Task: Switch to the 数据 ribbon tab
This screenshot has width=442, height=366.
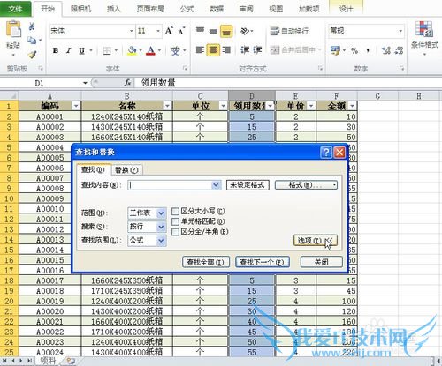Action: pos(217,9)
